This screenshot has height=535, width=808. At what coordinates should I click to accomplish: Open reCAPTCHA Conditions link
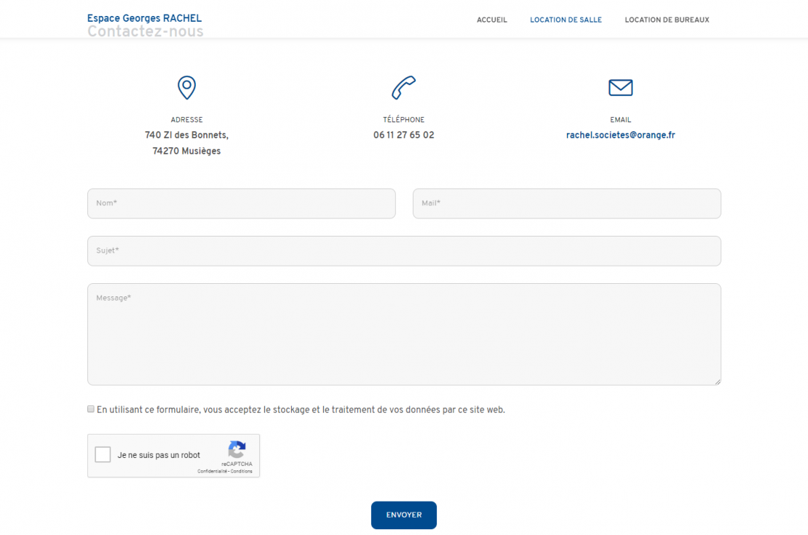[x=241, y=471]
